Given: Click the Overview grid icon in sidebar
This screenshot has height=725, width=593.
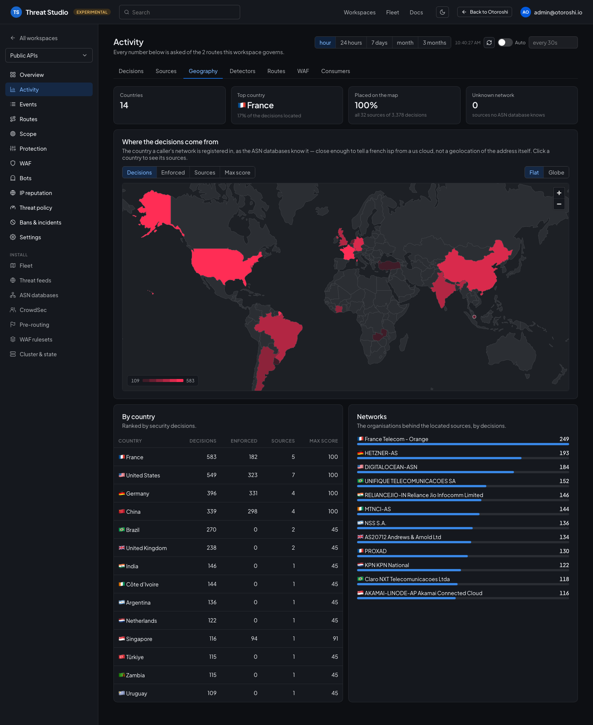Looking at the screenshot, I should click(13, 75).
